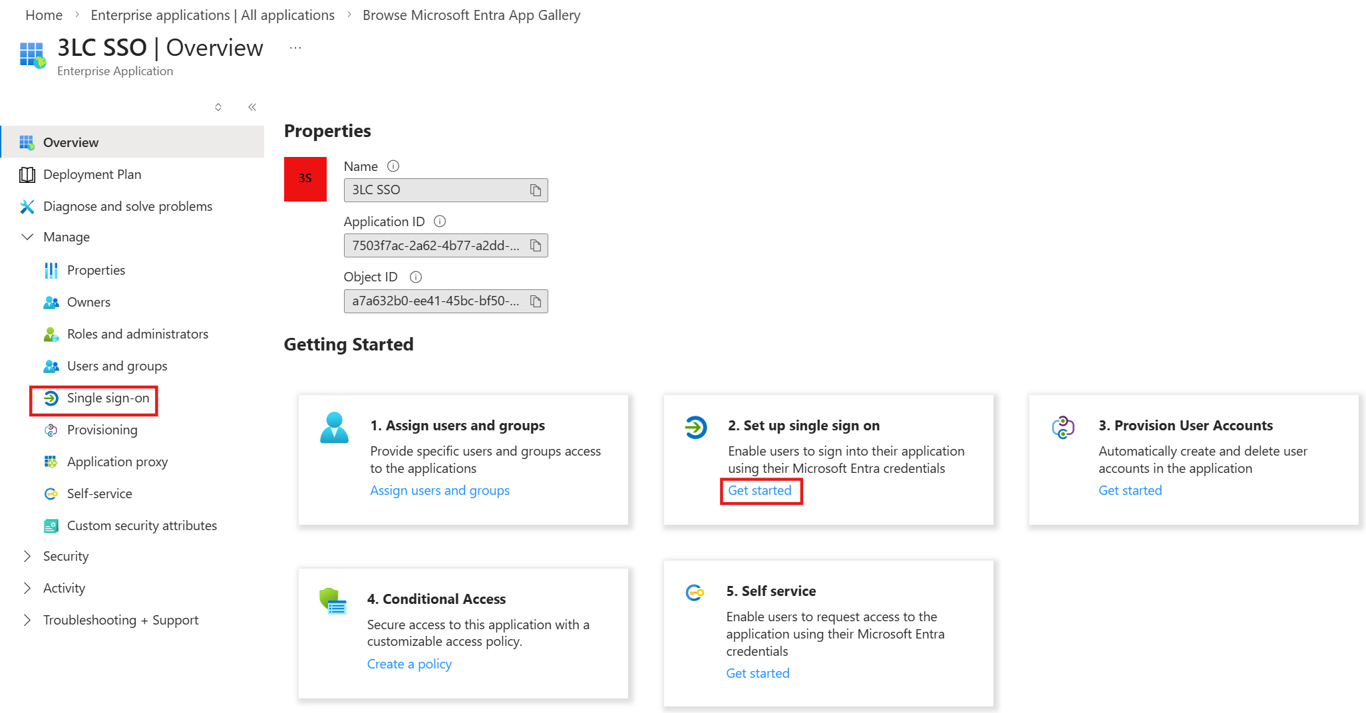Click the Provision User Accounts card icon

[x=1063, y=427]
